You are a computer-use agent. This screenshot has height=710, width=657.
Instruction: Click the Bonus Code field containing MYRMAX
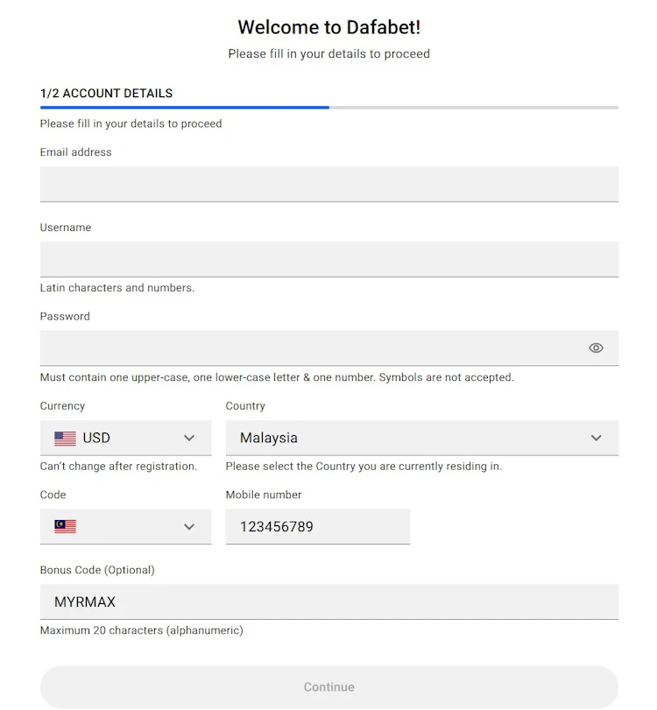pos(328,601)
